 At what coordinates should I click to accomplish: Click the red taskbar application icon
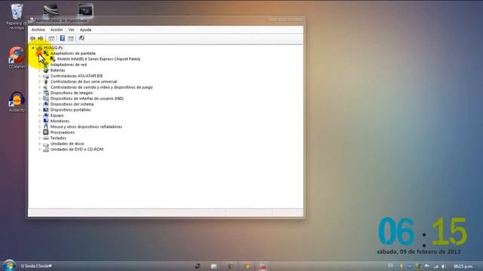(x=263, y=266)
